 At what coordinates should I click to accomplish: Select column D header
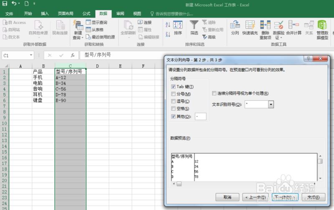97,66
